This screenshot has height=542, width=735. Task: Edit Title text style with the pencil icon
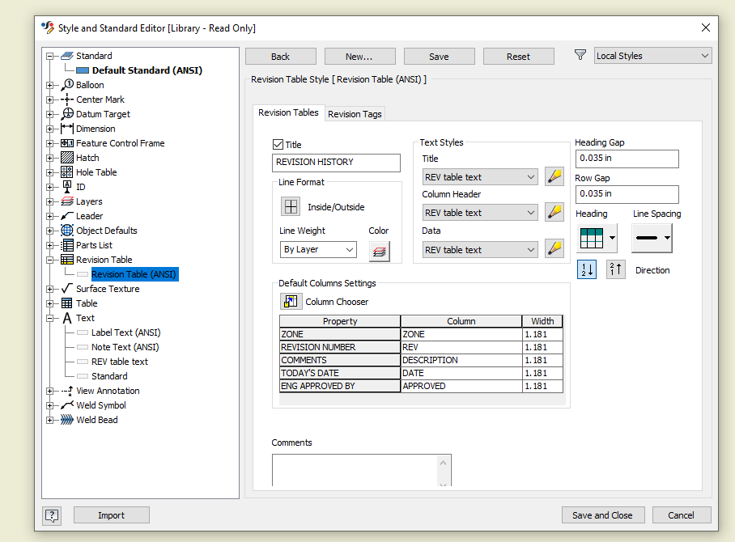554,176
